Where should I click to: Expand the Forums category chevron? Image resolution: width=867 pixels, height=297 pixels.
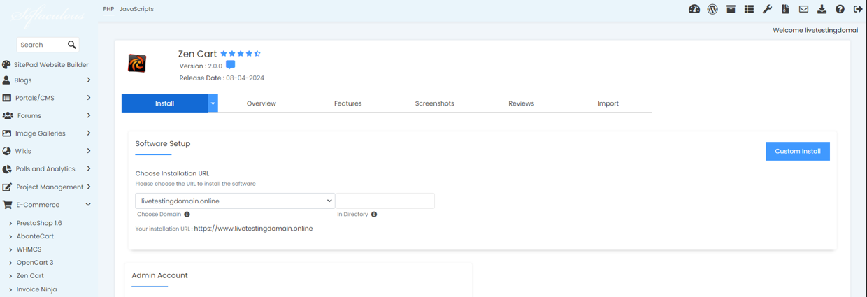pos(89,115)
